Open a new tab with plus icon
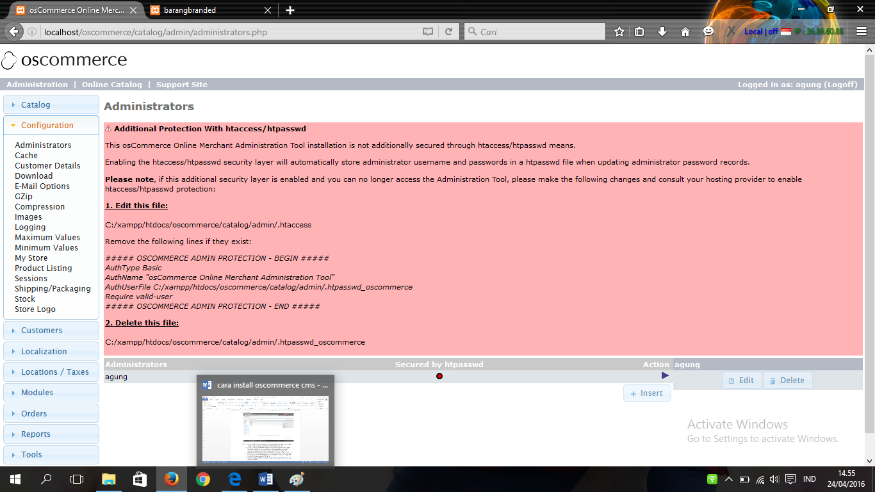The image size is (875, 492). tap(290, 10)
